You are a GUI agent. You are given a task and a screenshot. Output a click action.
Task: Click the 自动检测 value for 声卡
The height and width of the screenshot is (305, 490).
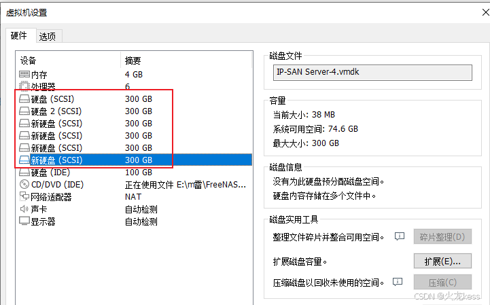click(141, 209)
